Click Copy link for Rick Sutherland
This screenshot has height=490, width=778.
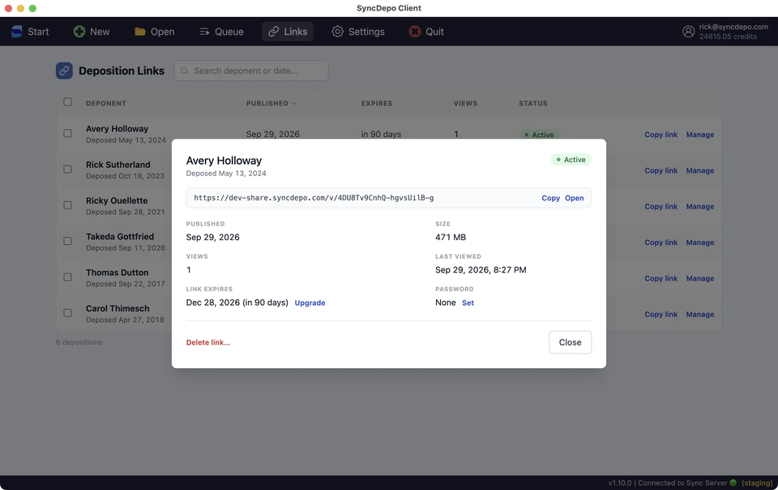tap(661, 170)
